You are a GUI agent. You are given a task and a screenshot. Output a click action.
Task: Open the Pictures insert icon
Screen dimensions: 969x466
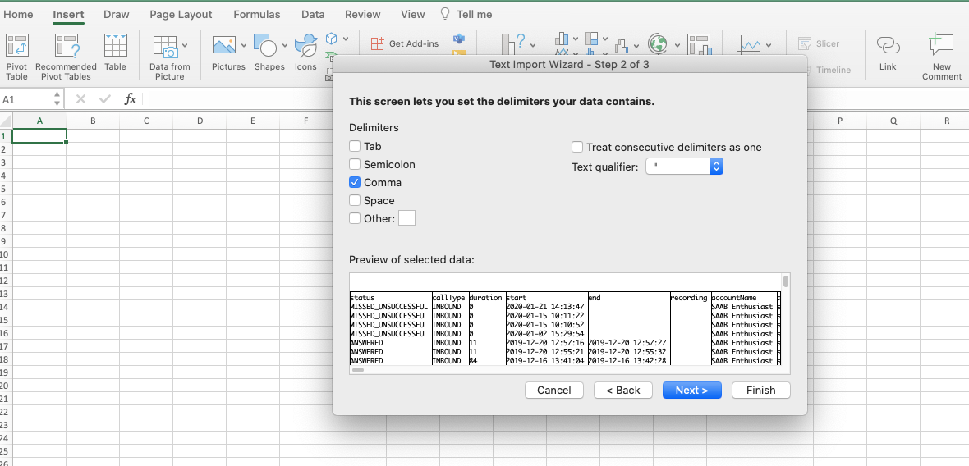tap(224, 46)
